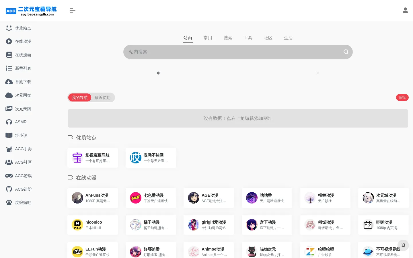Open the 次元城动漫 card

point(383,198)
